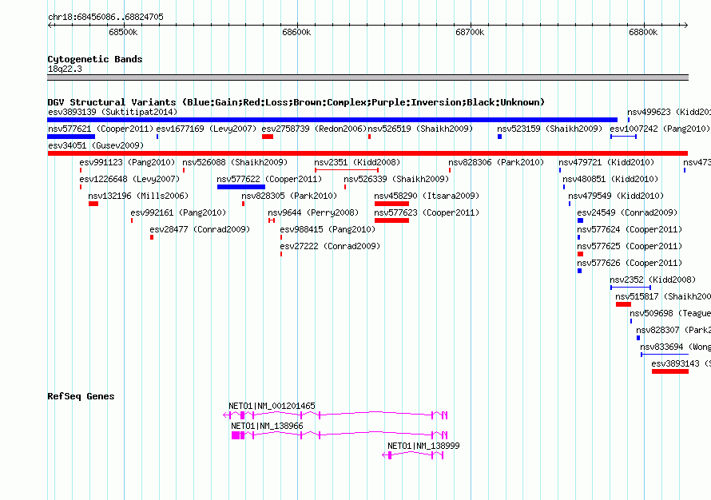Open the esv1007242 (Pang2010) variant label
This screenshot has width=711, height=500.
tap(660, 129)
